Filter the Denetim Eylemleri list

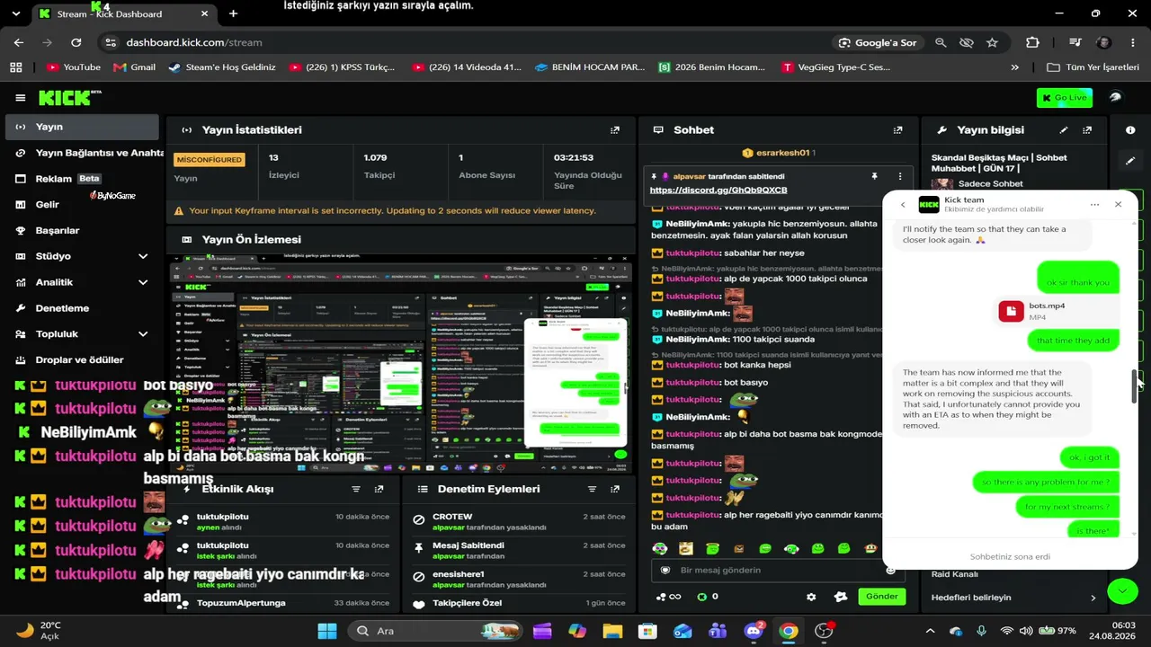click(592, 489)
